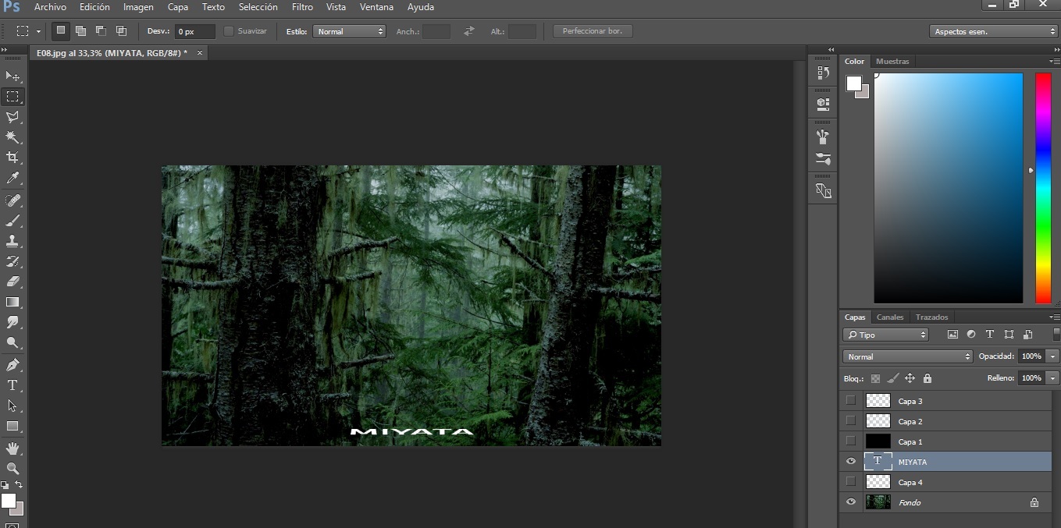Click the lock all layer icon

click(x=927, y=378)
